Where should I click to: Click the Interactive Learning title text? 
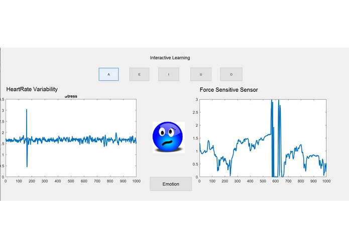pyautogui.click(x=170, y=58)
